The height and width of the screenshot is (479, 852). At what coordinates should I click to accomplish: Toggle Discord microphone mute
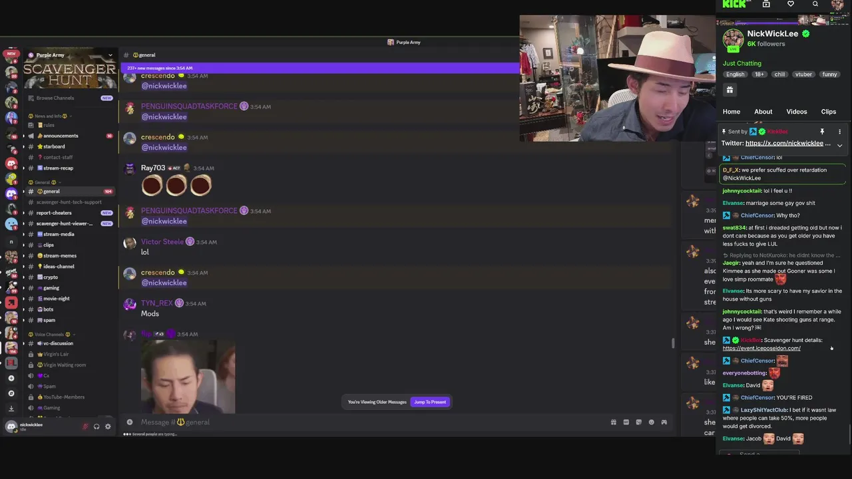coord(85,426)
